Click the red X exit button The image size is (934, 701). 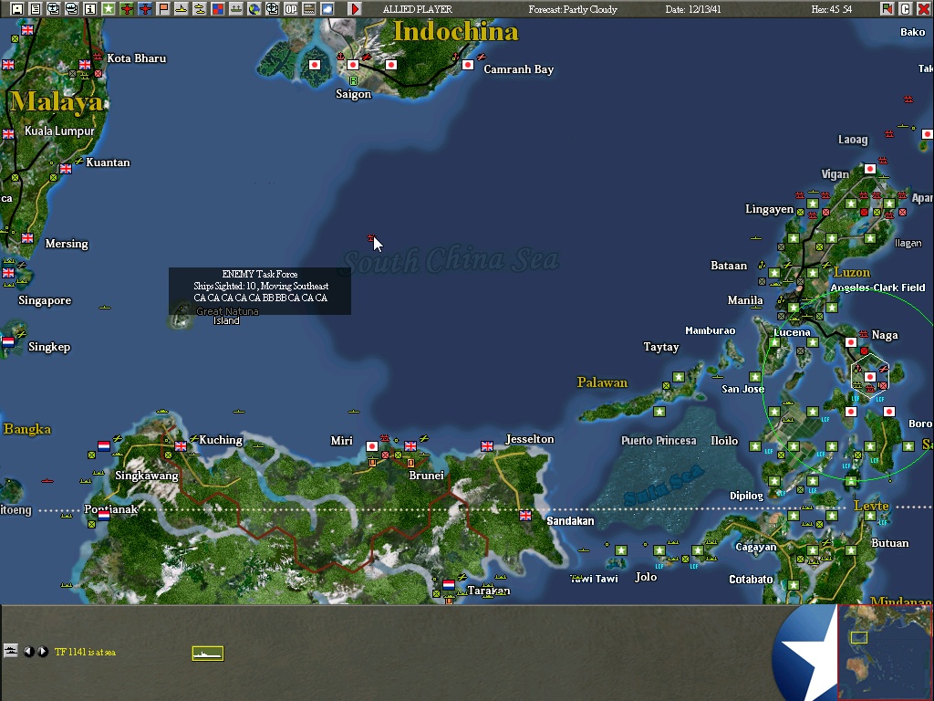pos(923,9)
